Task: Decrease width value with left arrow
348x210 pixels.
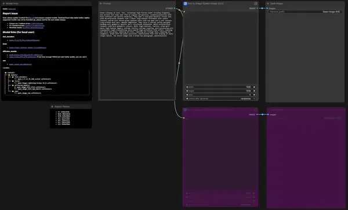Action: (187, 87)
